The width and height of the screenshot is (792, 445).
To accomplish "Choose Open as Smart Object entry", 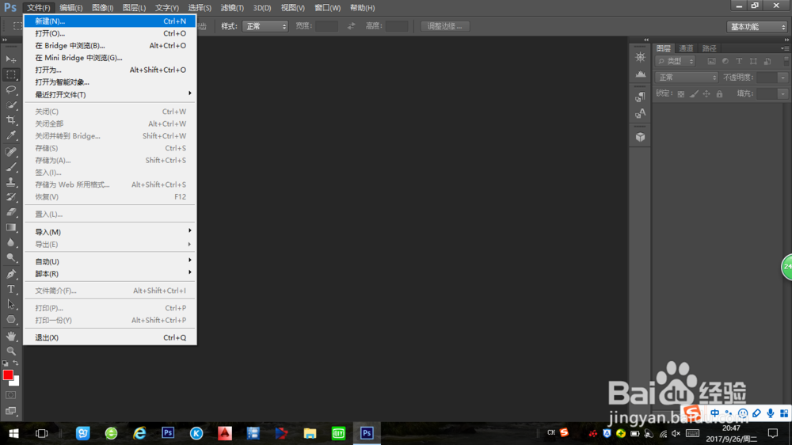I will pyautogui.click(x=109, y=82).
